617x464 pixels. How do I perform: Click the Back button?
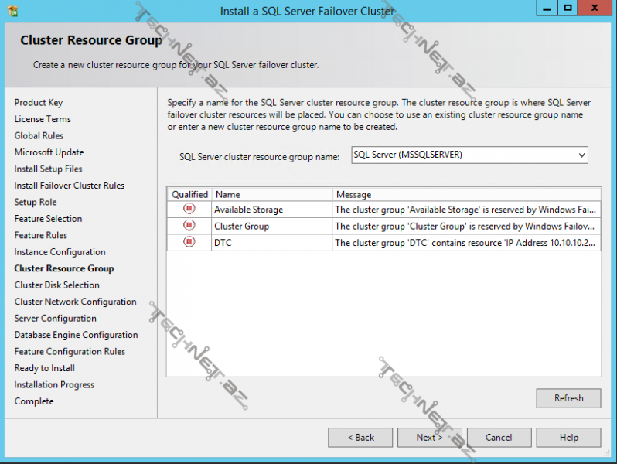click(x=360, y=438)
